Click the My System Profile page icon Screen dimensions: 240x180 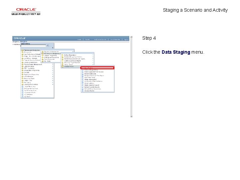pos(23,92)
